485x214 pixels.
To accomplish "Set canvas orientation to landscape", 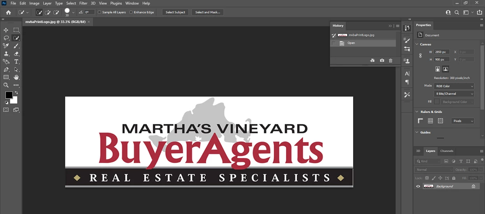I will (445, 69).
